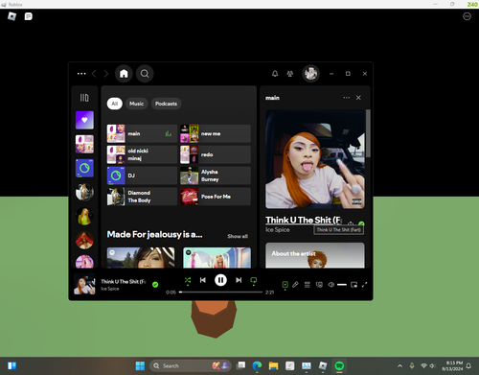The height and width of the screenshot is (375, 479).
Task: Open the lyrics microphone icon
Action: [295, 284]
